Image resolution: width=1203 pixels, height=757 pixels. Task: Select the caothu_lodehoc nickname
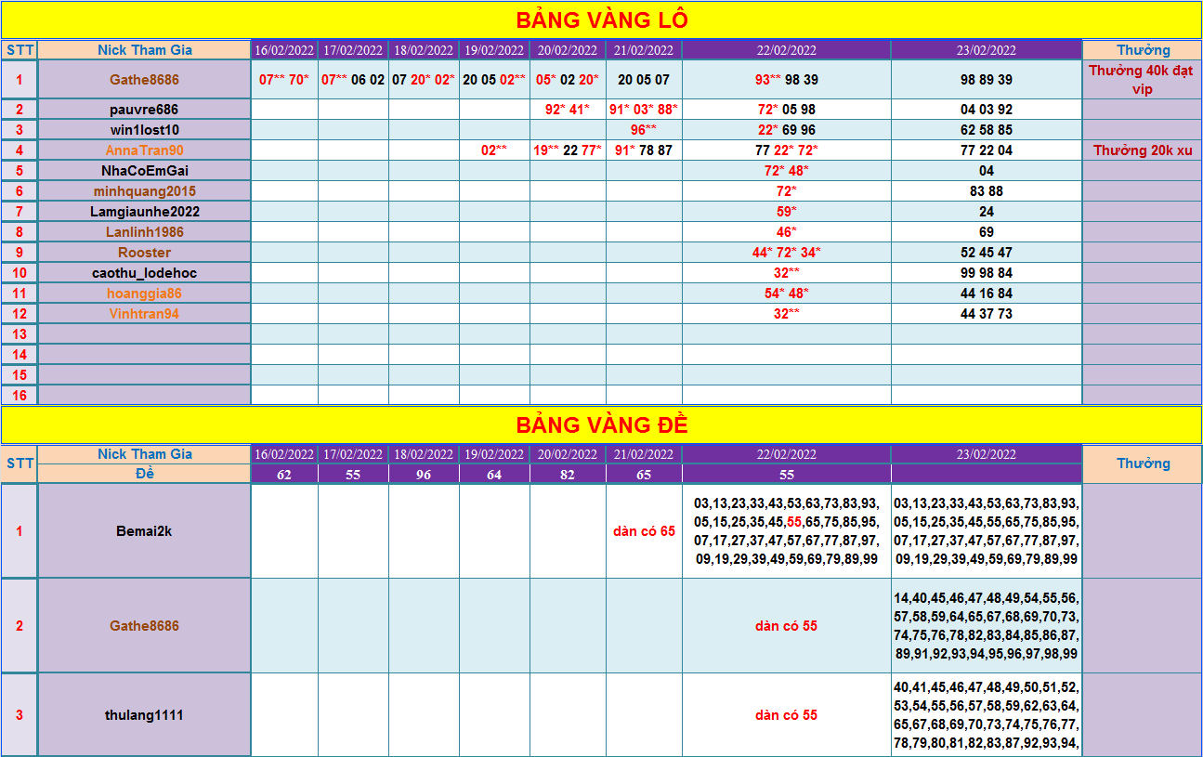144,273
